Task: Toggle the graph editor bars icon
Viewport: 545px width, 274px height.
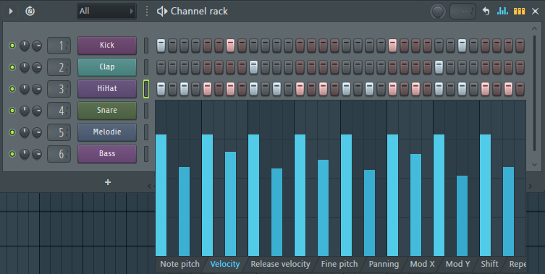Action: click(502, 11)
